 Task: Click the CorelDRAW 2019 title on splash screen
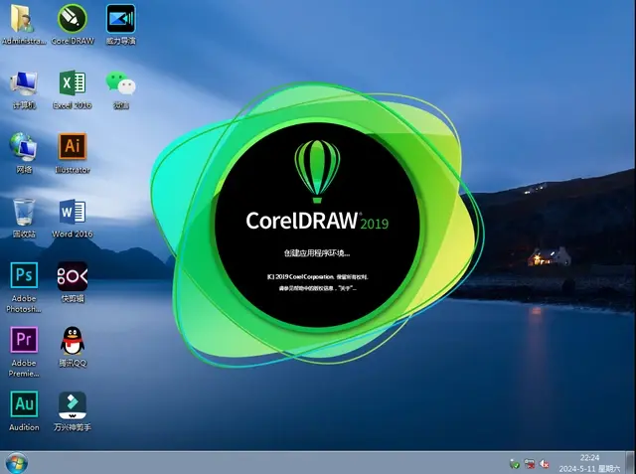tap(317, 221)
